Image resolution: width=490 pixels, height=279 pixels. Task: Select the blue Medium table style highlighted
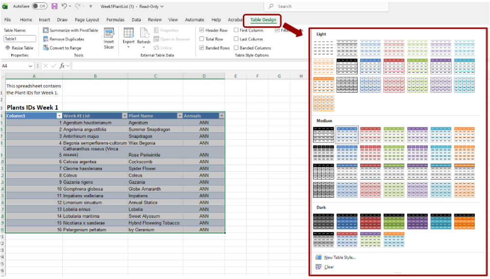pyautogui.click(x=347, y=135)
